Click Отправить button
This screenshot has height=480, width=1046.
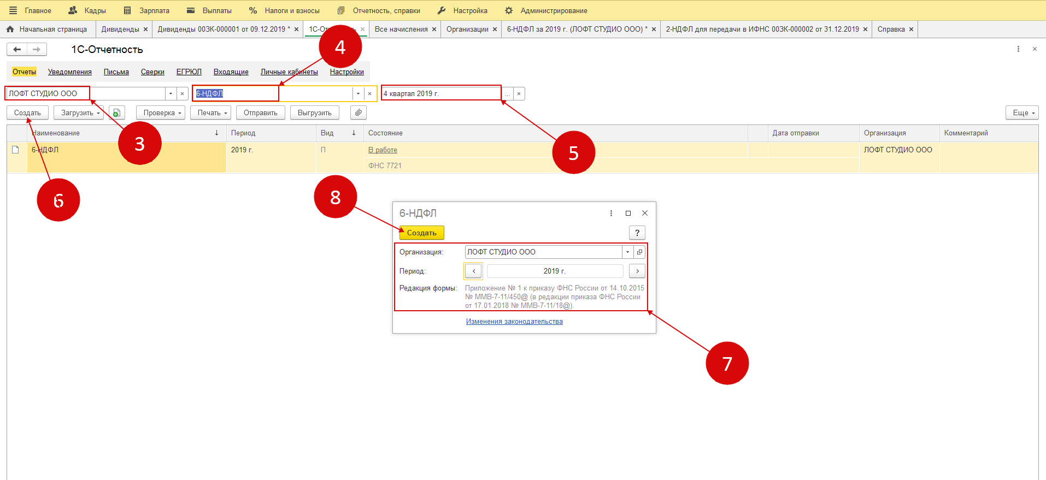pyautogui.click(x=261, y=112)
